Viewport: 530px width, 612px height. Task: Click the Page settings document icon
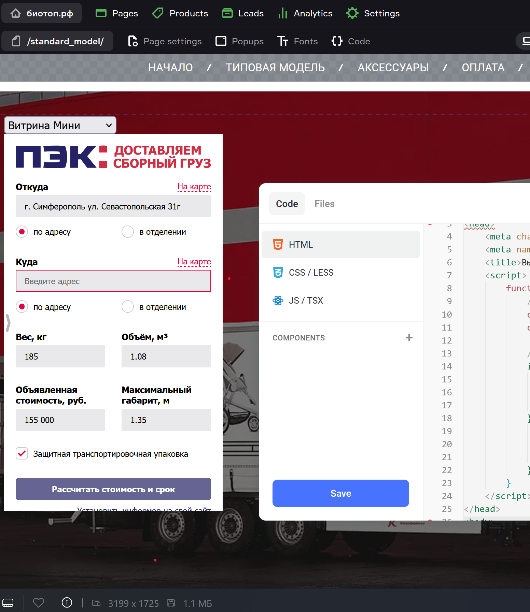[x=132, y=41]
